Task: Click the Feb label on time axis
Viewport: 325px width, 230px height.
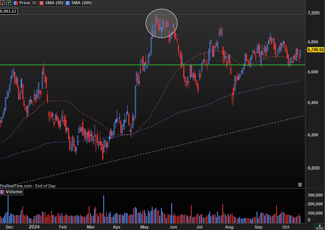Action: [63, 227]
